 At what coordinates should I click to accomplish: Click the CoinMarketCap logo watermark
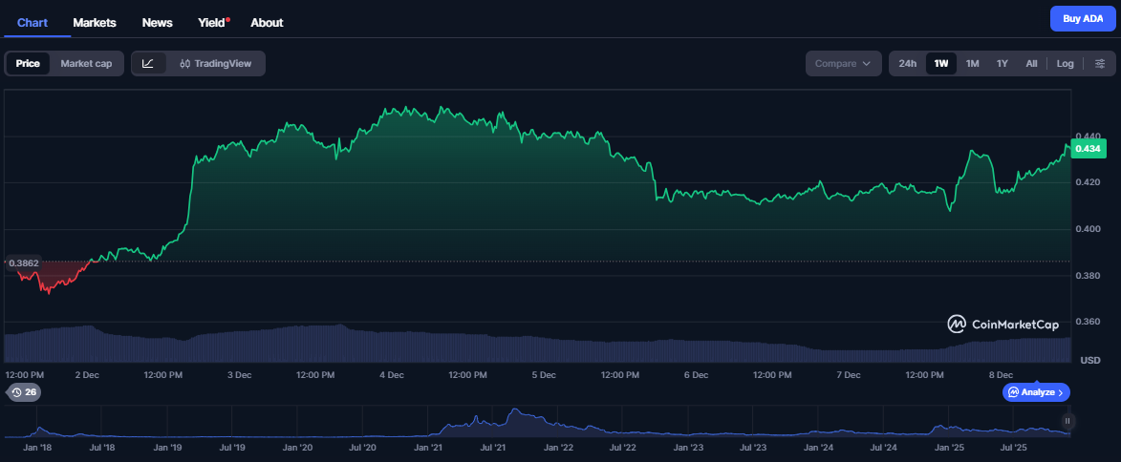tap(1002, 325)
